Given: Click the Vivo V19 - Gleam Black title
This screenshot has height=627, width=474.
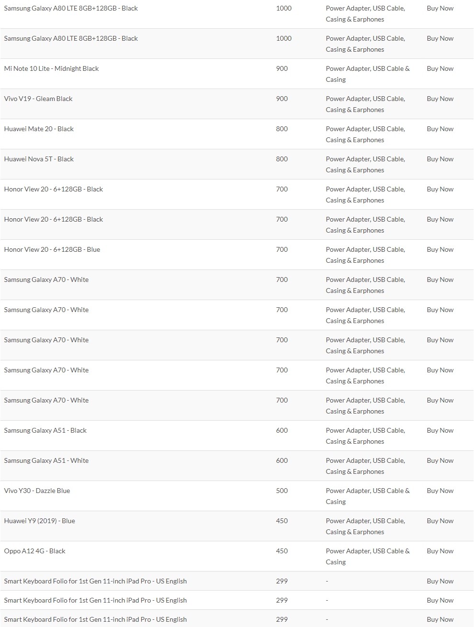Looking at the screenshot, I should click(38, 99).
